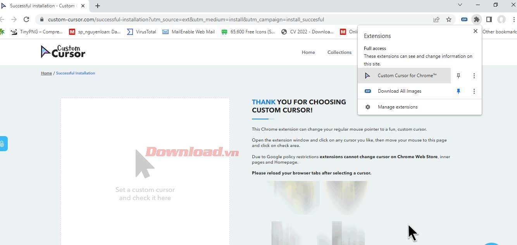Screen dimensions: 517x245
Task: Open the Chrome profile avatar icon
Action: (501, 19)
